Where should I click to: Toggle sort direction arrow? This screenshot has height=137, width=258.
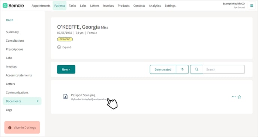click(182, 69)
